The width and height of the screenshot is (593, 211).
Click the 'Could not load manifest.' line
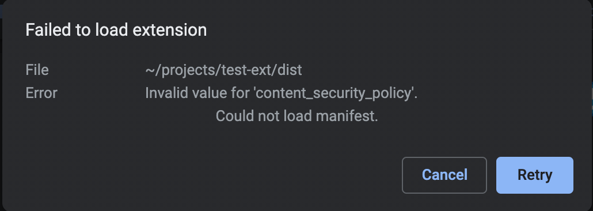coord(297,116)
